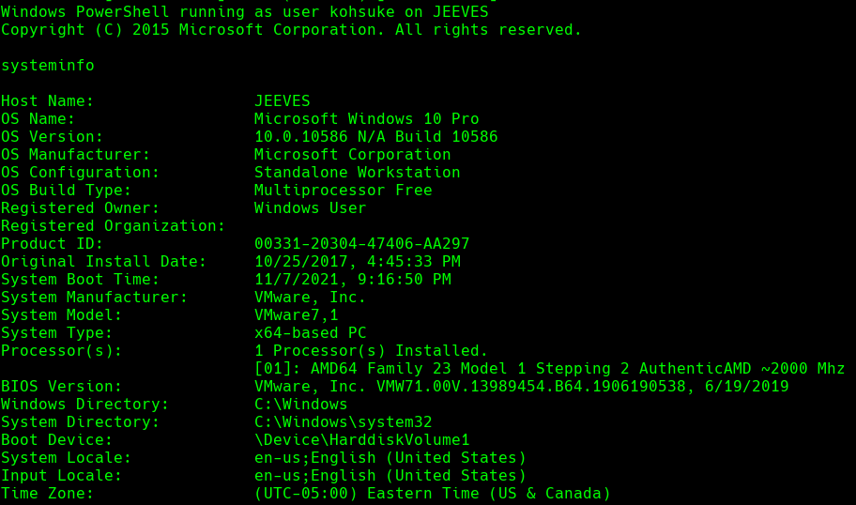Click the OS Version build number text

click(x=375, y=137)
